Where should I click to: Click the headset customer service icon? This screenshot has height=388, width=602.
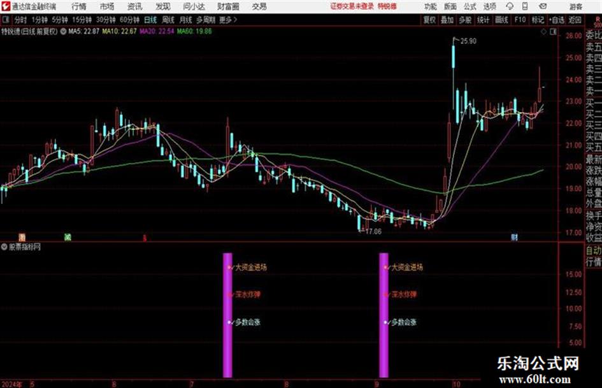click(510, 6)
